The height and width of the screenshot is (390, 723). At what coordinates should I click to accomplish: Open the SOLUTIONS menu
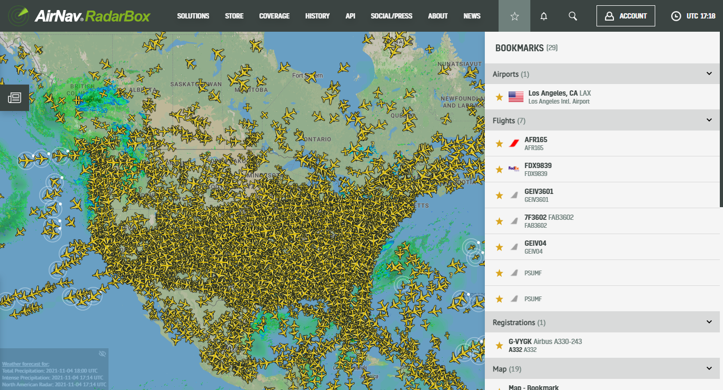coord(193,16)
